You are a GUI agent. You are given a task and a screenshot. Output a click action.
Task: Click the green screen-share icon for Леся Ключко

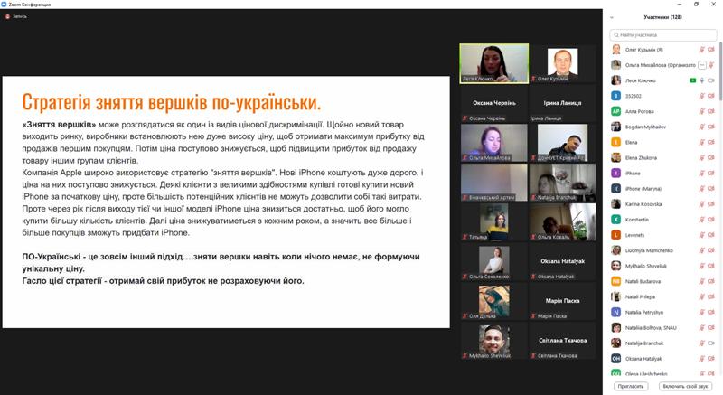point(692,80)
